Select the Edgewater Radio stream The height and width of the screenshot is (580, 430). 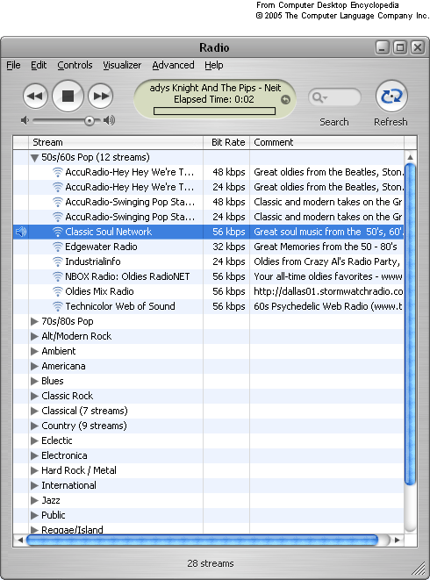point(208,247)
